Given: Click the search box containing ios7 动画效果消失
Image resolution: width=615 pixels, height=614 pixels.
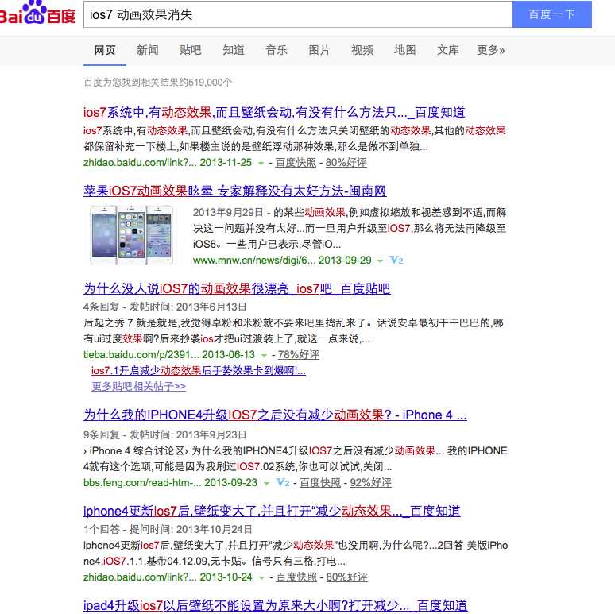Looking at the screenshot, I should (x=298, y=14).
